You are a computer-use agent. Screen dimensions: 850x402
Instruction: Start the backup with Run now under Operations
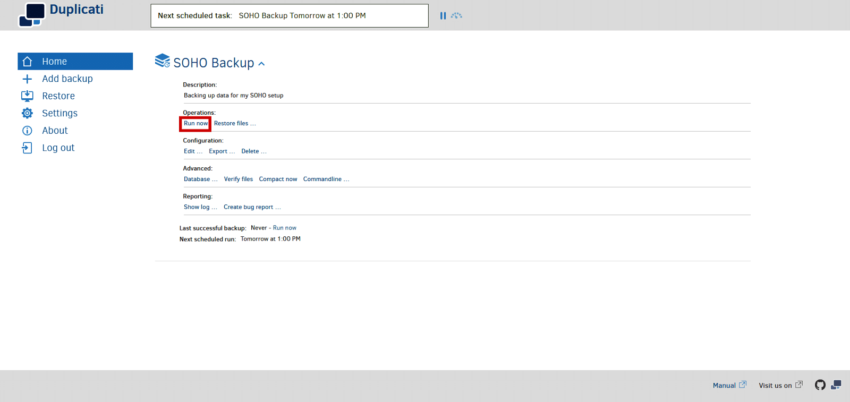click(195, 124)
